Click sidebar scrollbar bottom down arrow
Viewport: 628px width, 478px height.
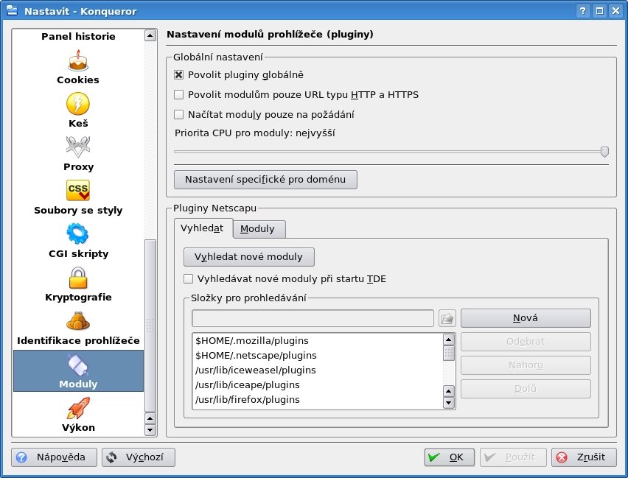click(150, 430)
